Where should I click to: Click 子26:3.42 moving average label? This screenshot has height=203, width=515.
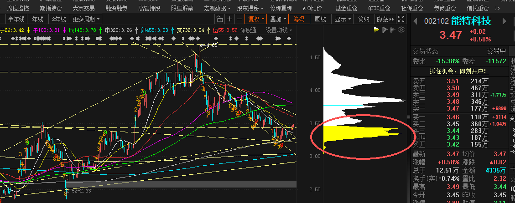(12, 30)
